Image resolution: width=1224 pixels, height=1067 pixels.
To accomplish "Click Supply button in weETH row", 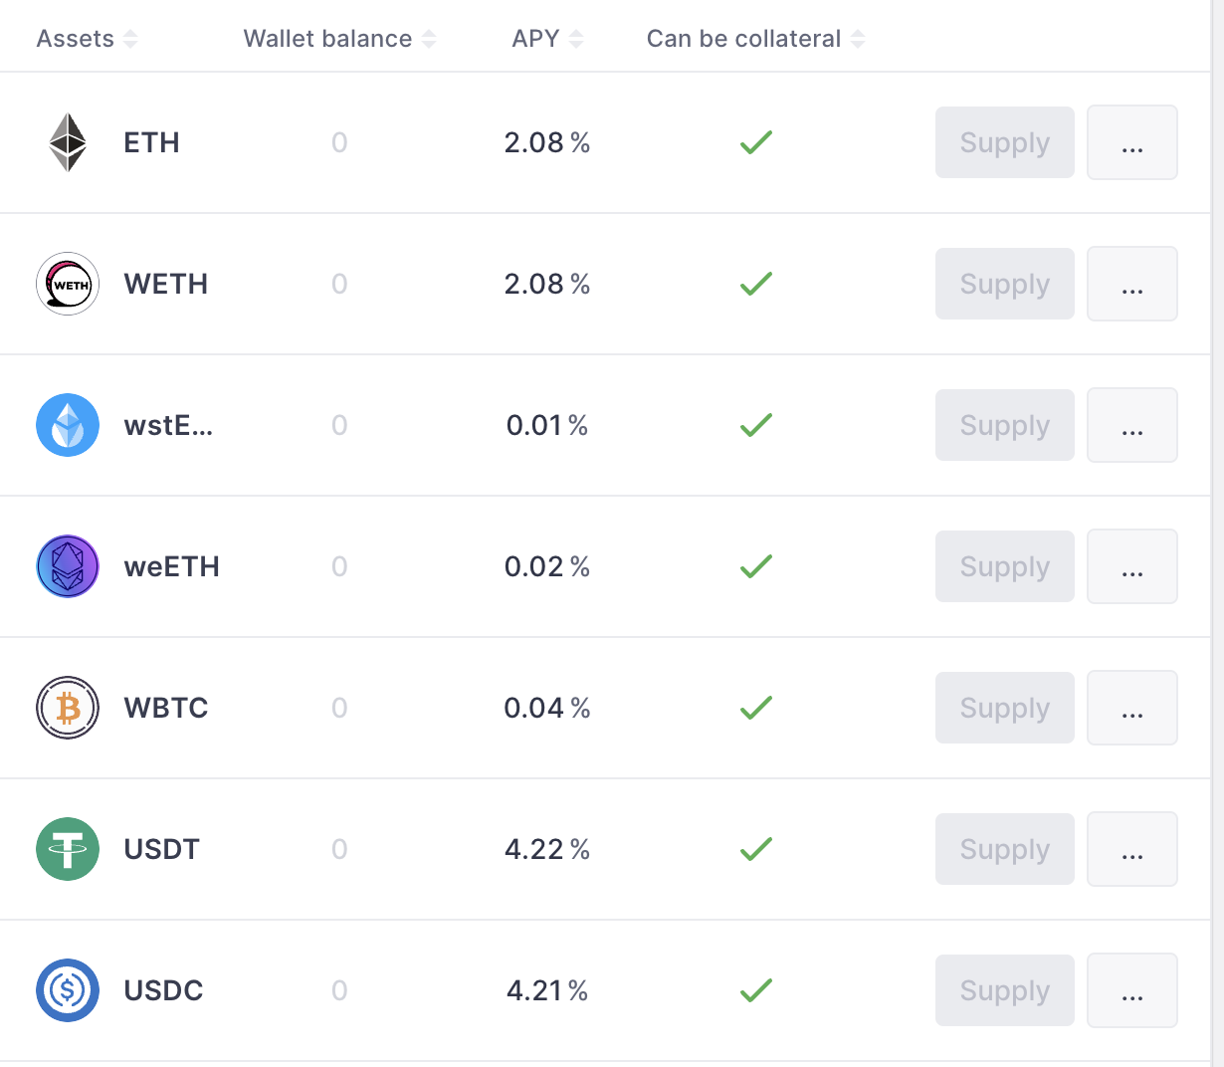I will (x=1005, y=566).
